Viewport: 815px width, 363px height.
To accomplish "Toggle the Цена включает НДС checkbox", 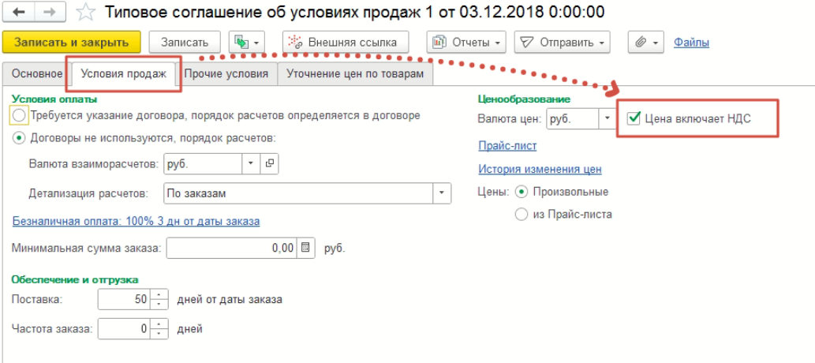I will [x=633, y=118].
